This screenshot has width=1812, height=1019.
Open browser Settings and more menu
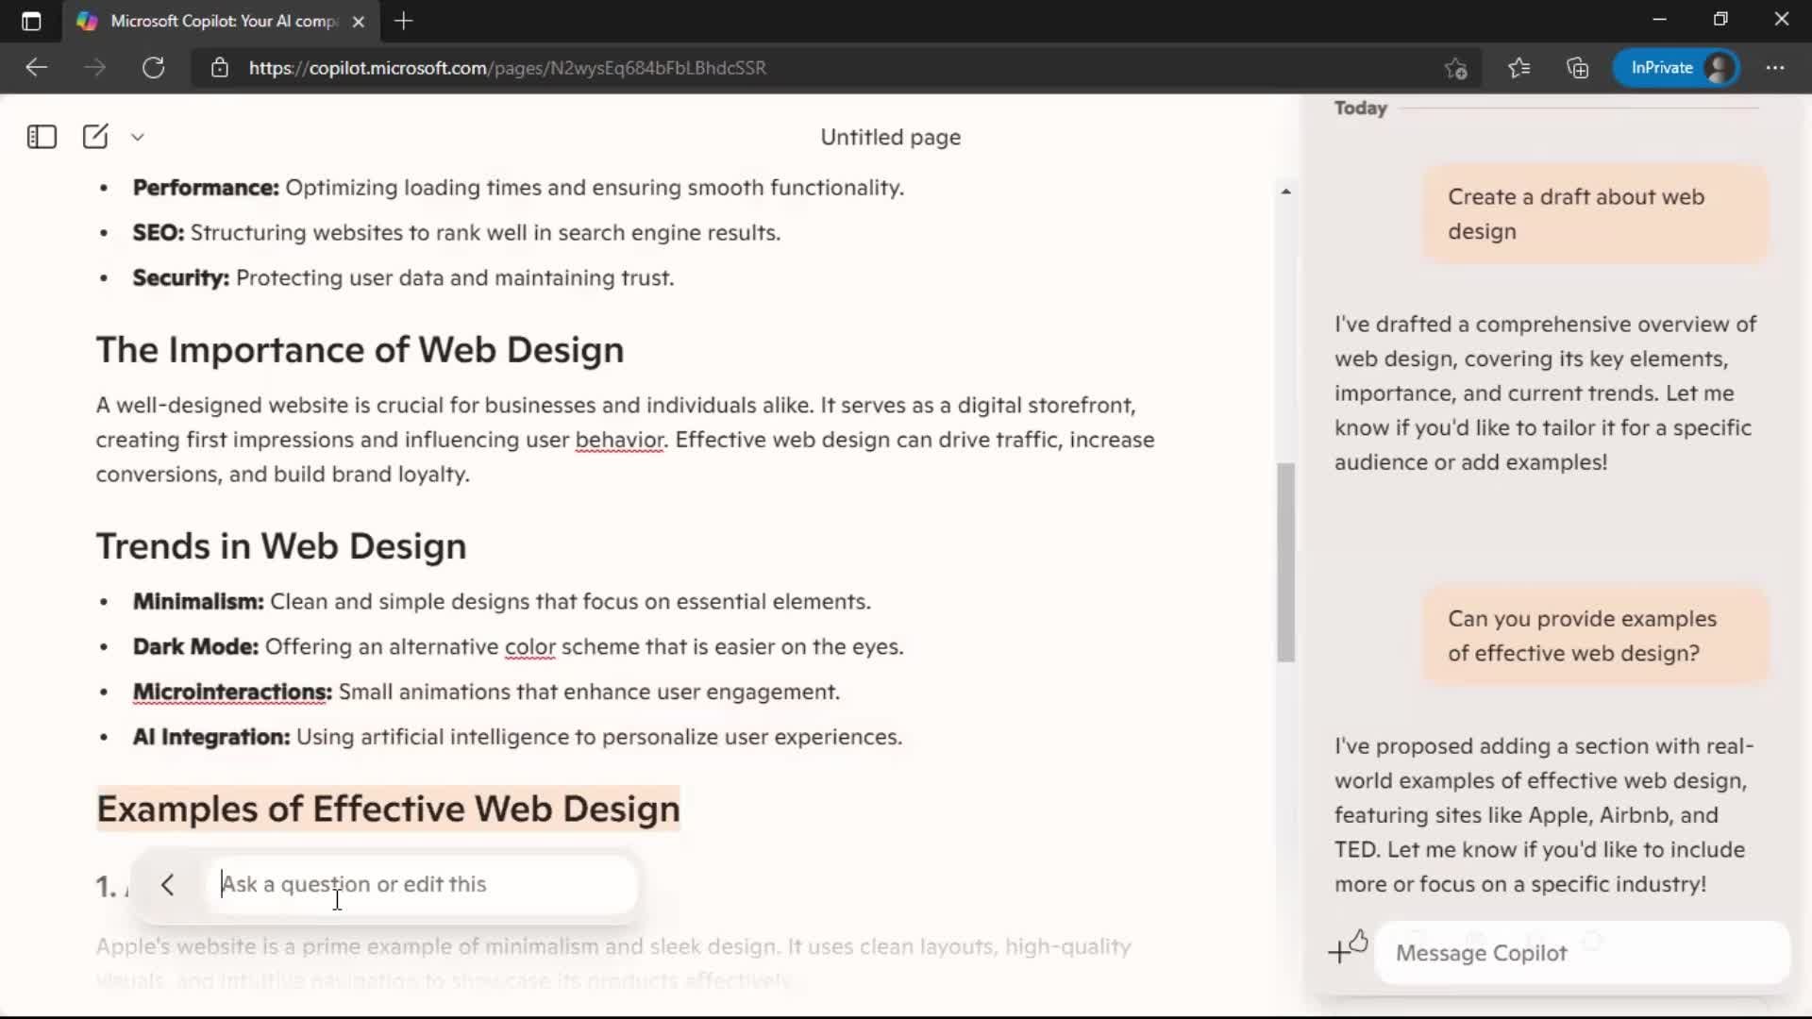click(x=1775, y=68)
